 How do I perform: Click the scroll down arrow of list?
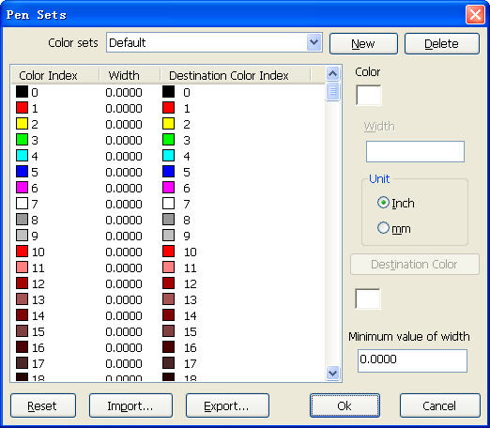tap(332, 373)
